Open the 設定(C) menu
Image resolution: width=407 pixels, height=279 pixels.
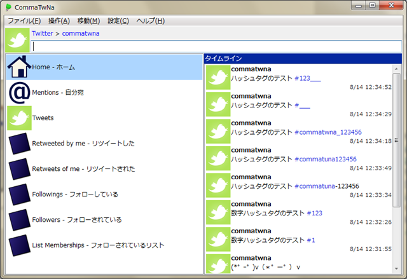[x=118, y=21]
